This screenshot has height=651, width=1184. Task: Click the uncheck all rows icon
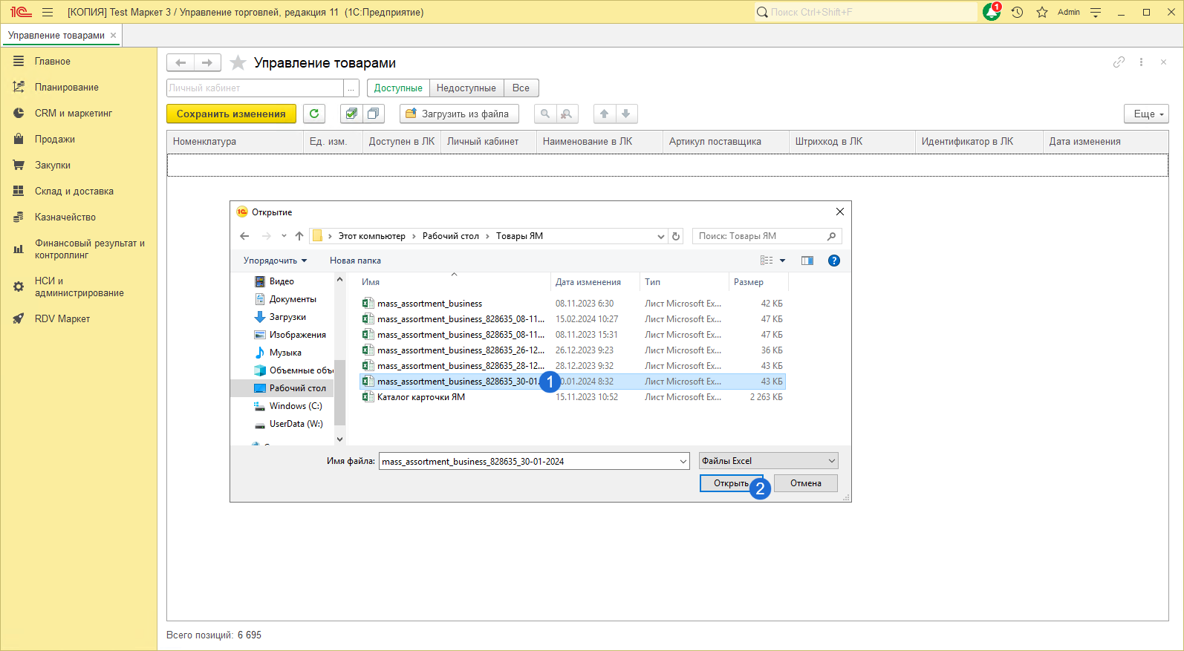pos(373,114)
